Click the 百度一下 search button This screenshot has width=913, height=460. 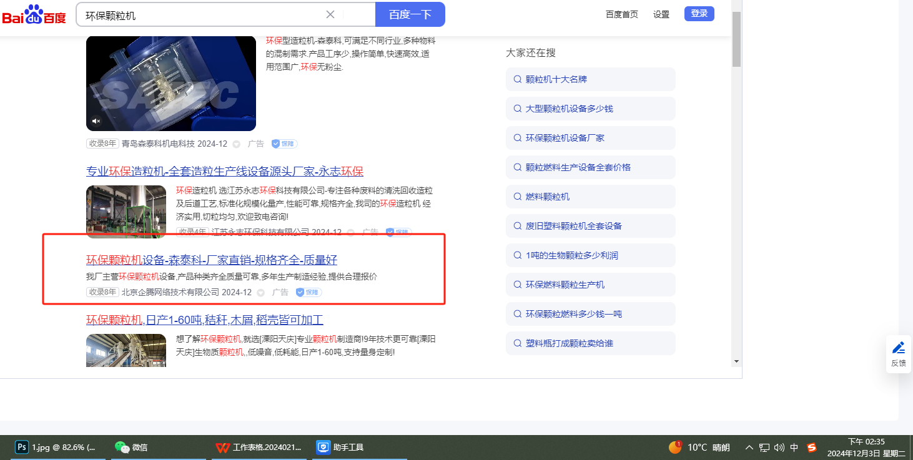(x=410, y=14)
